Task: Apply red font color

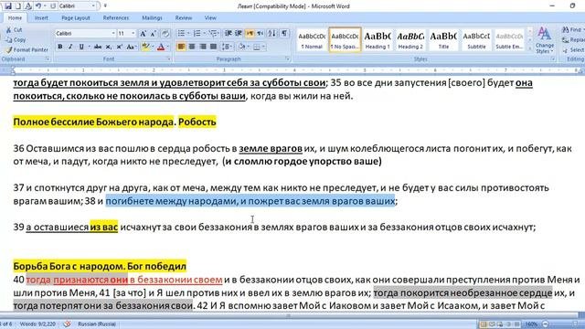Action: click(x=161, y=47)
